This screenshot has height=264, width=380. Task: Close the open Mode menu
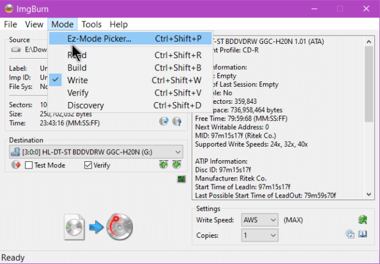point(62,24)
